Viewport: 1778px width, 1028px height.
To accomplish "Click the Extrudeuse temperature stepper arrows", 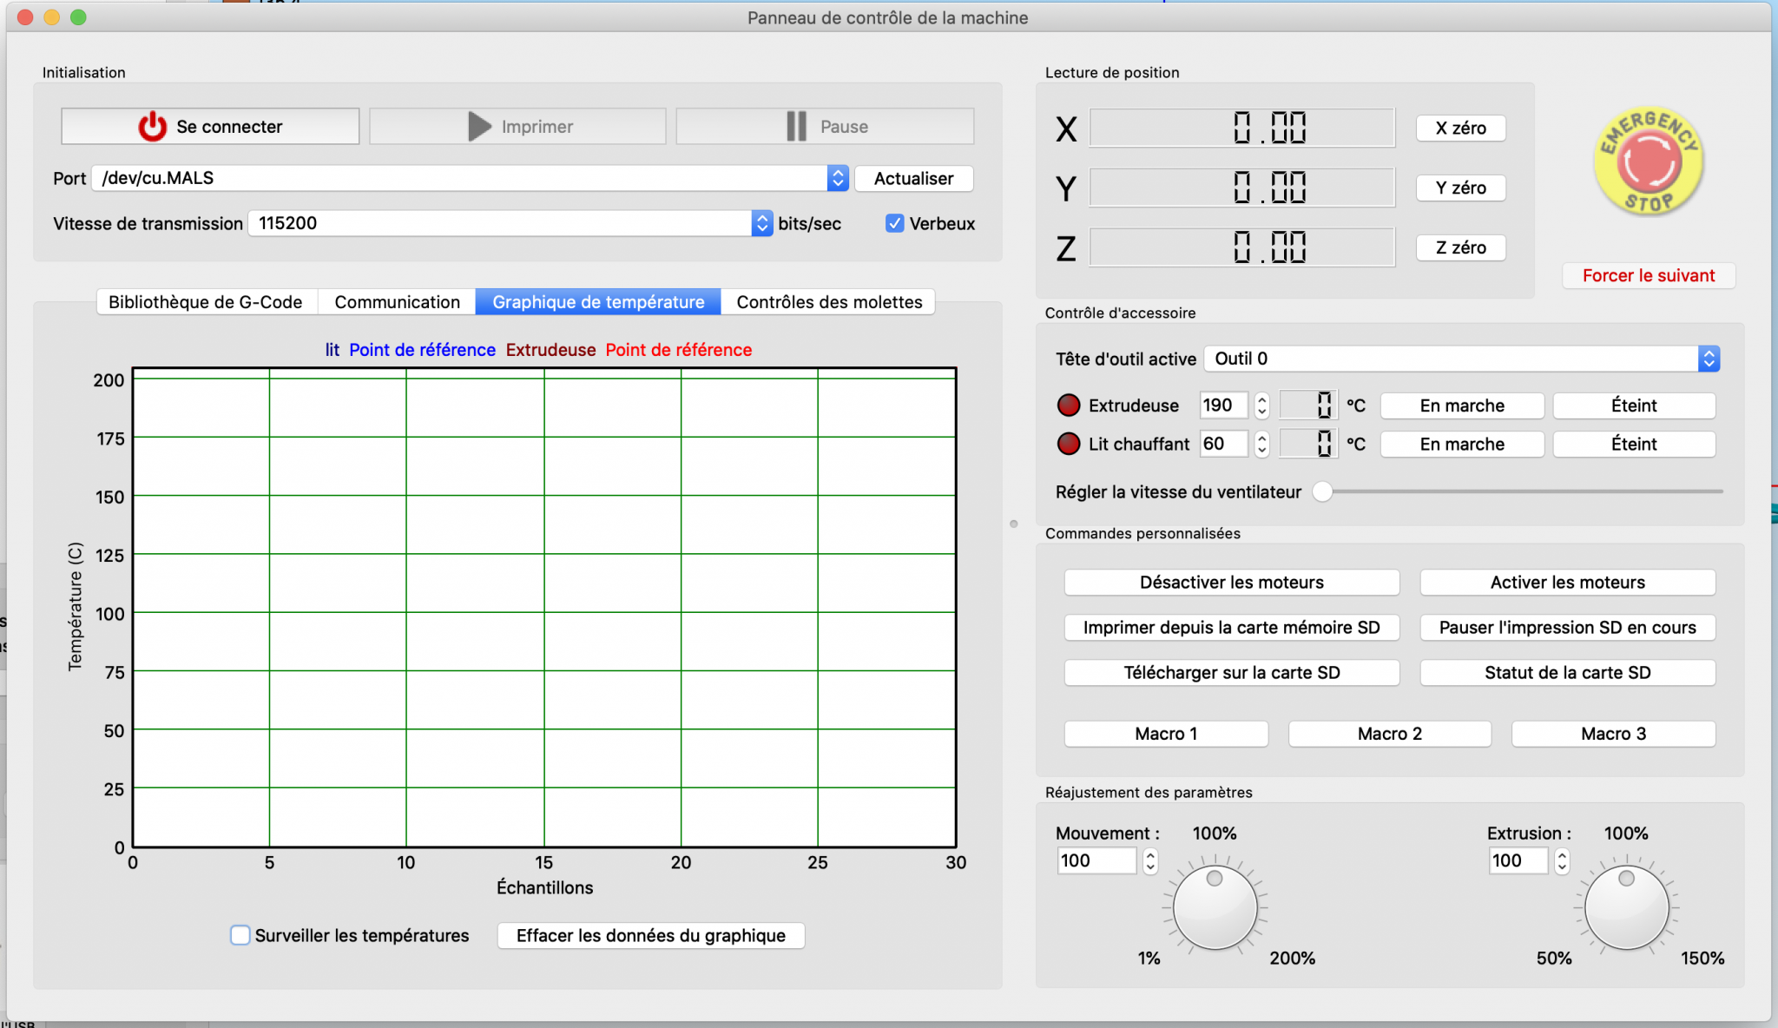I will coord(1261,405).
